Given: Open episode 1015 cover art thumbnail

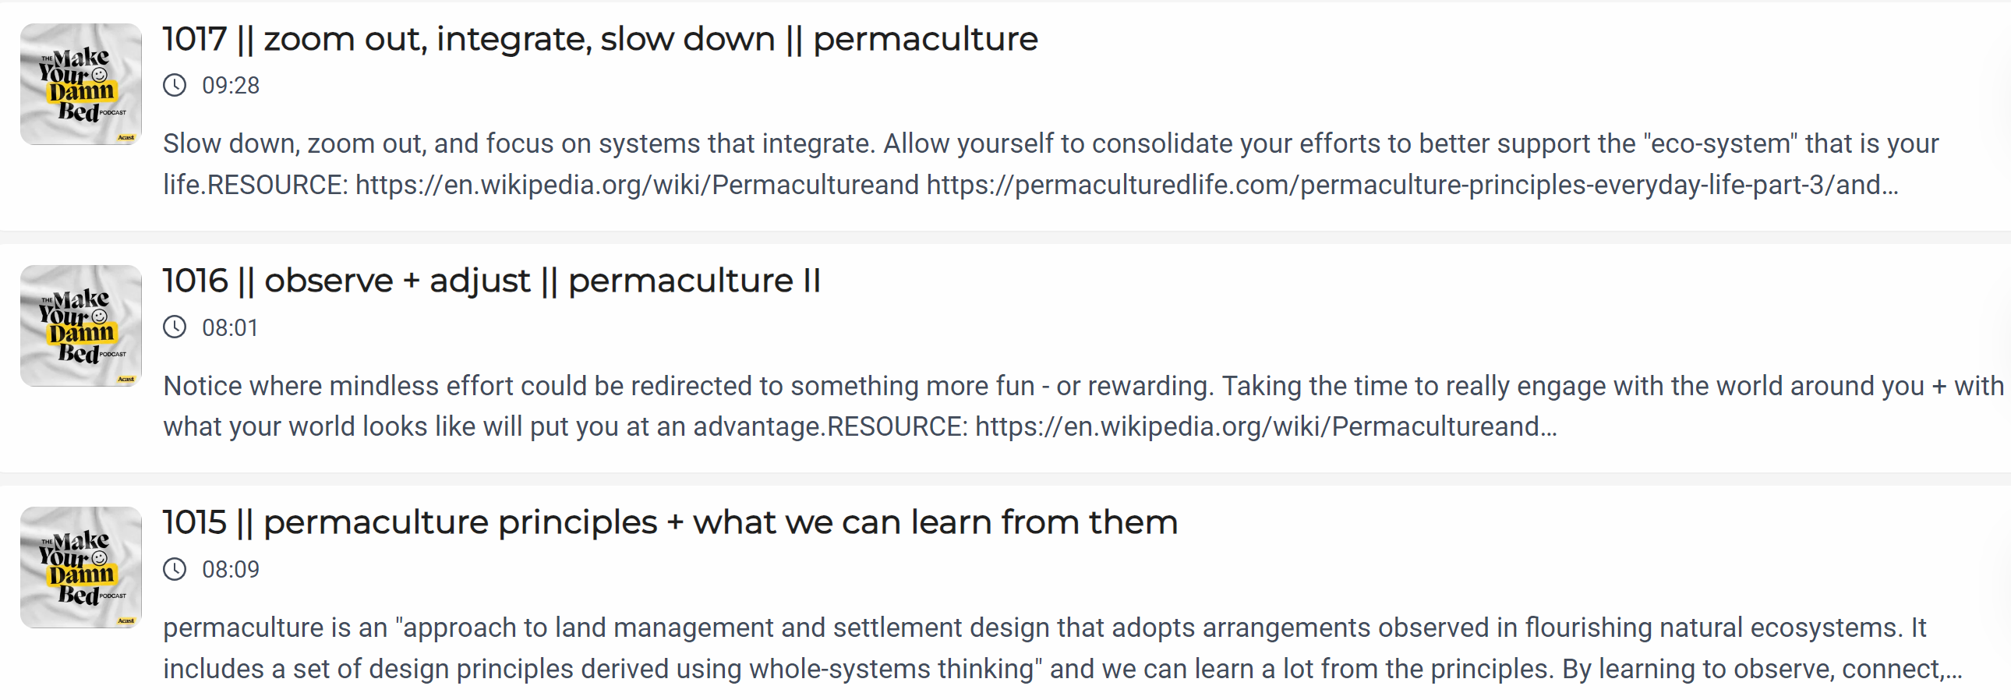Looking at the screenshot, I should pyautogui.click(x=81, y=567).
